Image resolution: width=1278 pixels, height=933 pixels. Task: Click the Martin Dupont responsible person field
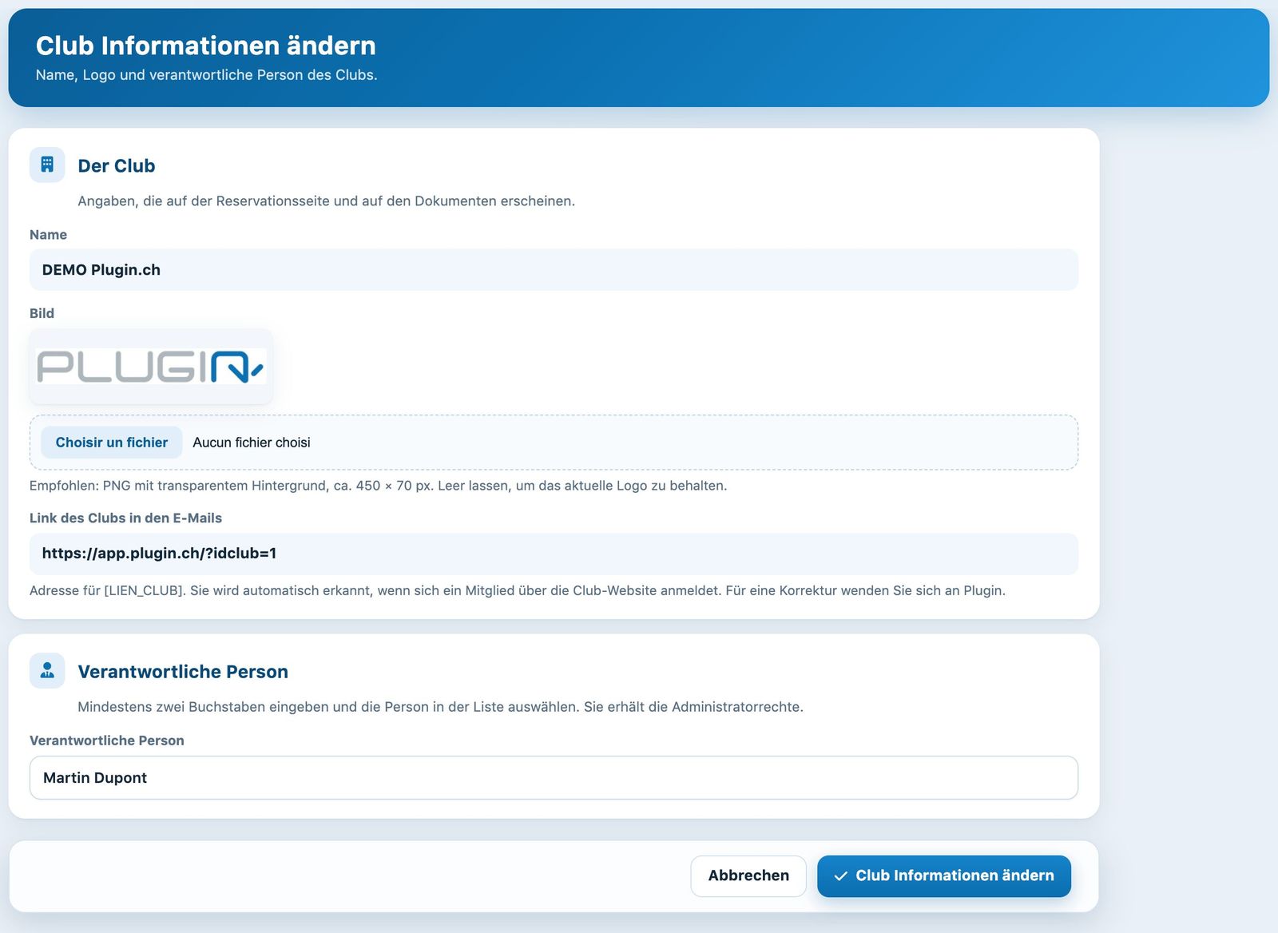click(x=554, y=778)
